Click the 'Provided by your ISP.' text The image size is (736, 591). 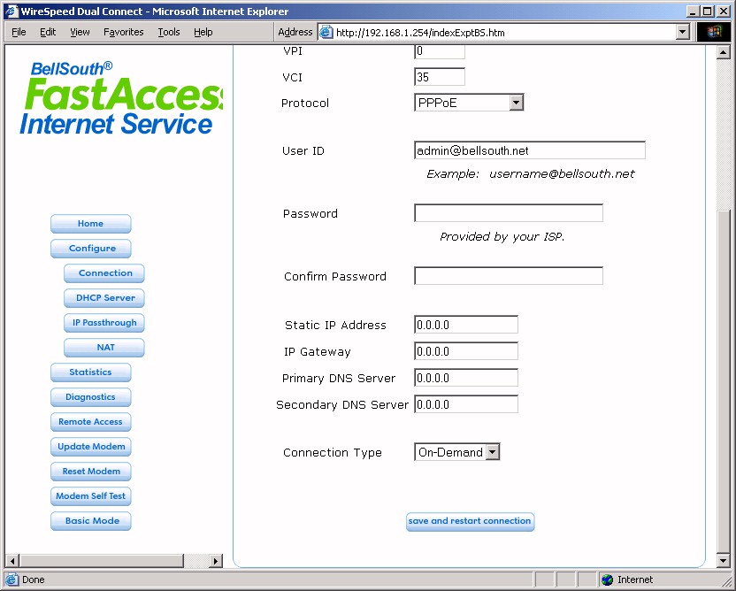(x=502, y=236)
